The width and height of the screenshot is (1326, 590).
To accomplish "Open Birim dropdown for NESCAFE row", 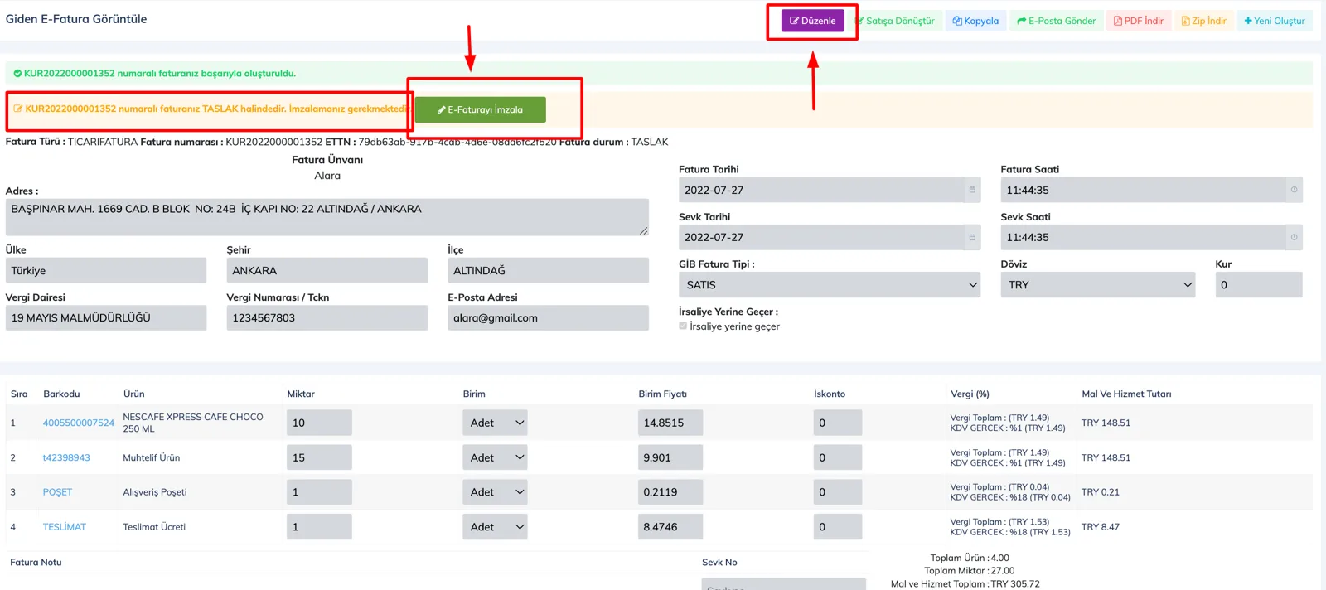I will pos(495,423).
